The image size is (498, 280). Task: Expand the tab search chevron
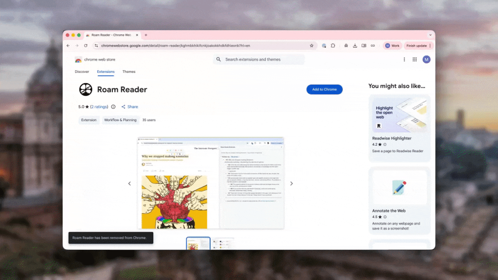tap(430, 35)
